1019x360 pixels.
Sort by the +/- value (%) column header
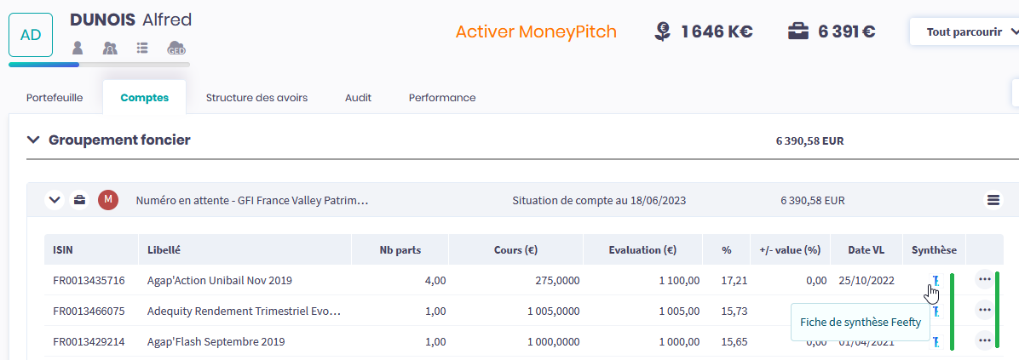point(791,249)
